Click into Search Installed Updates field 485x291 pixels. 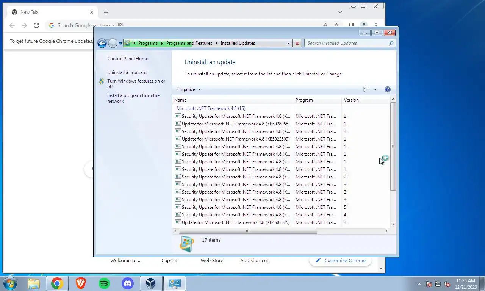coord(346,43)
